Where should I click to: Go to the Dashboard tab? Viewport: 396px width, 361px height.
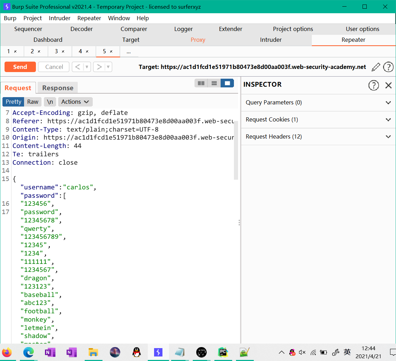point(48,40)
